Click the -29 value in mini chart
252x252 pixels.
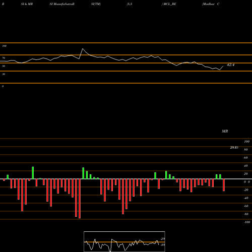(x=163, y=239)
